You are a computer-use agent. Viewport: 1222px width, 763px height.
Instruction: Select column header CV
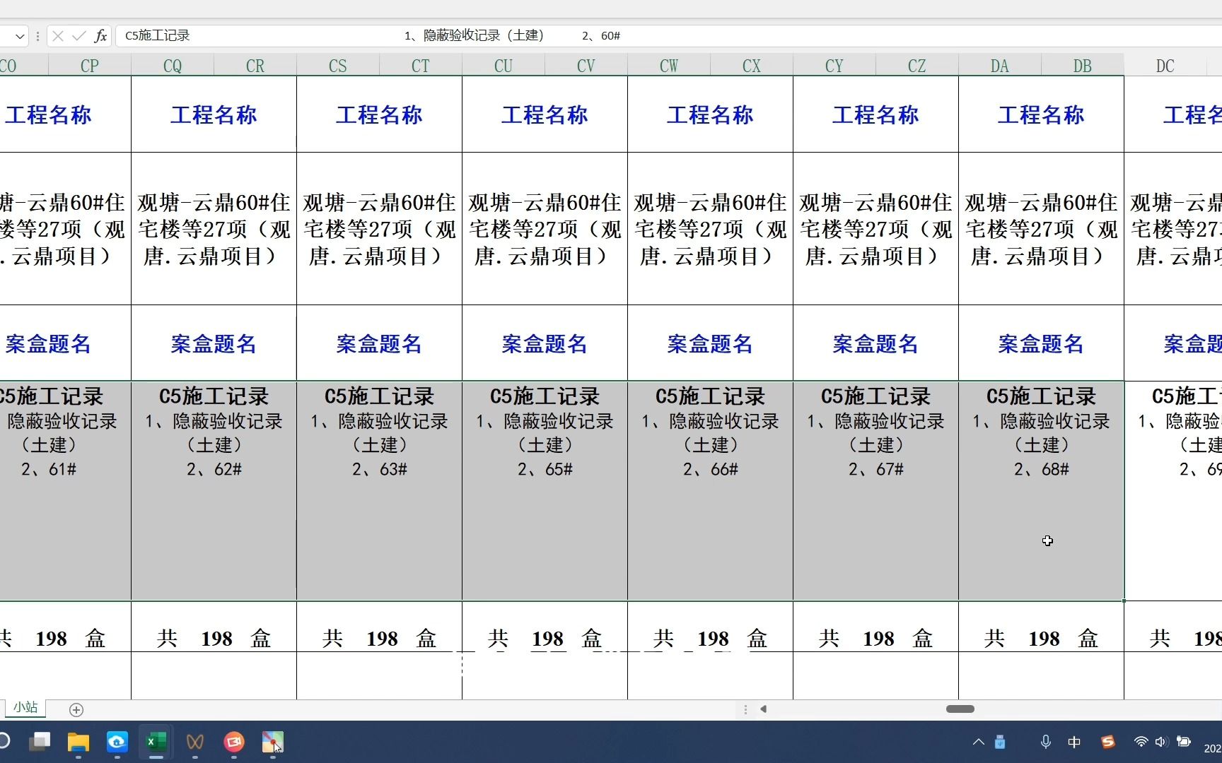click(x=586, y=66)
